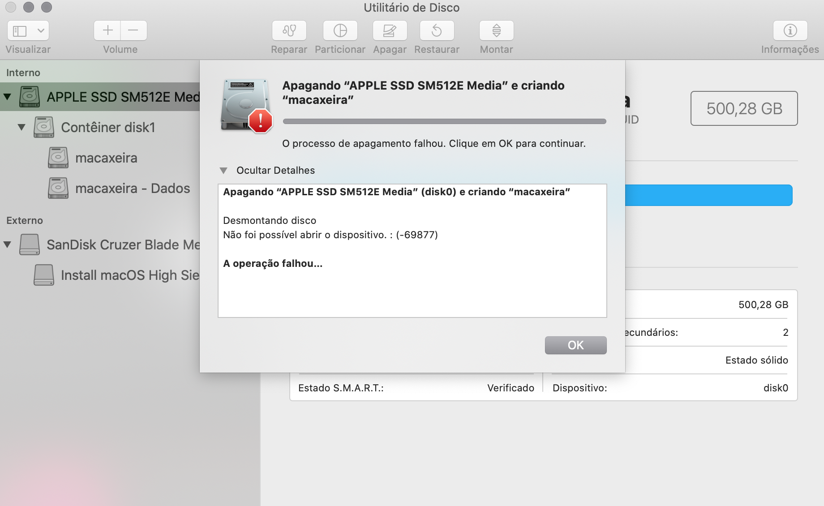Click the Contêiner disk1 drive icon

tap(44, 127)
